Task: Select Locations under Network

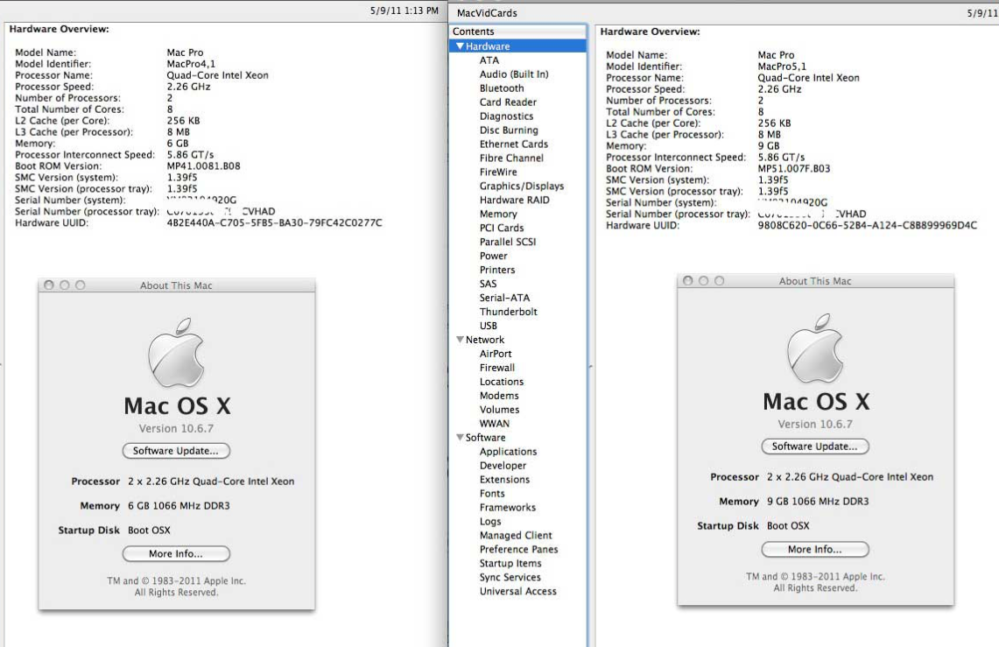Action: click(502, 383)
